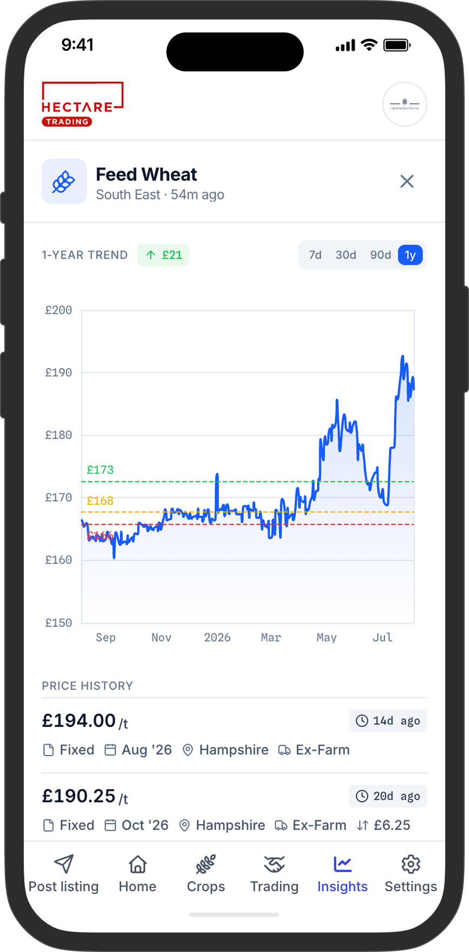Open Trading handshake icon

pyautogui.click(x=274, y=864)
